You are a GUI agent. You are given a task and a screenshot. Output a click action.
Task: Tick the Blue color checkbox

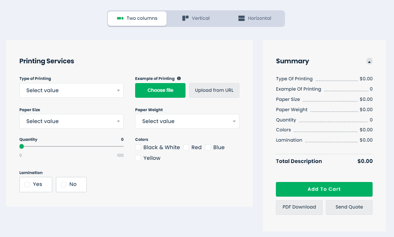click(208, 148)
